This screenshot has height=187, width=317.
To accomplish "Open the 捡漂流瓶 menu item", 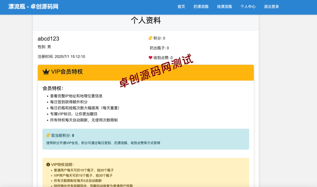I will [224, 7].
